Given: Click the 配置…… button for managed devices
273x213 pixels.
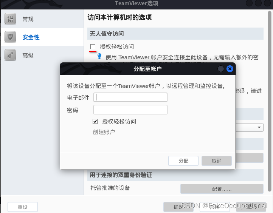Looking at the screenshot, I should [x=222, y=189].
